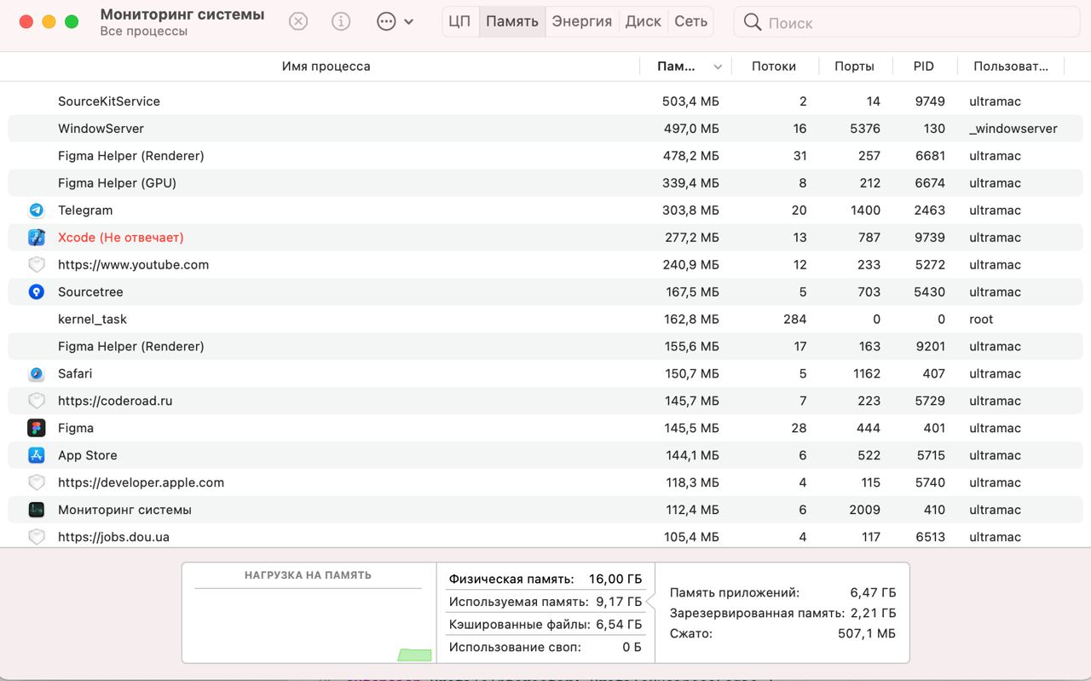Click the Мониторинг системы app icon

(x=37, y=510)
